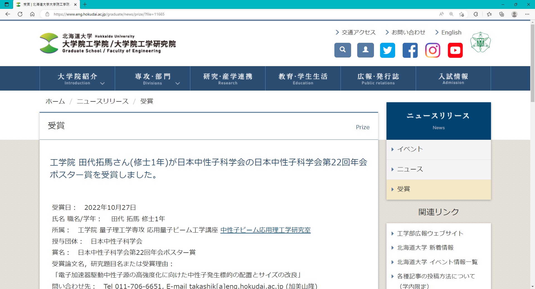Click 受賞 in the breadcrumb
Screen dimensions: 535x289
147,101
